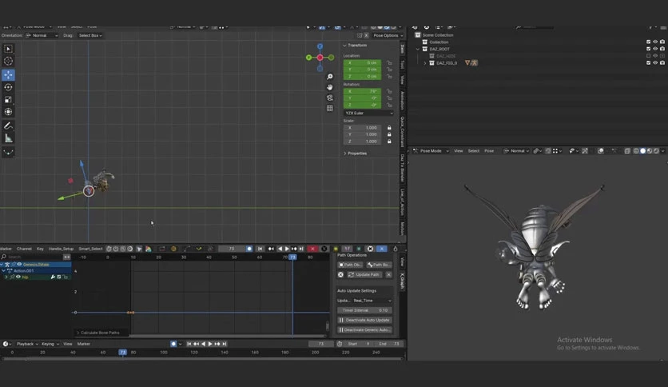Open the Drag Select Box dropdown

click(x=90, y=35)
